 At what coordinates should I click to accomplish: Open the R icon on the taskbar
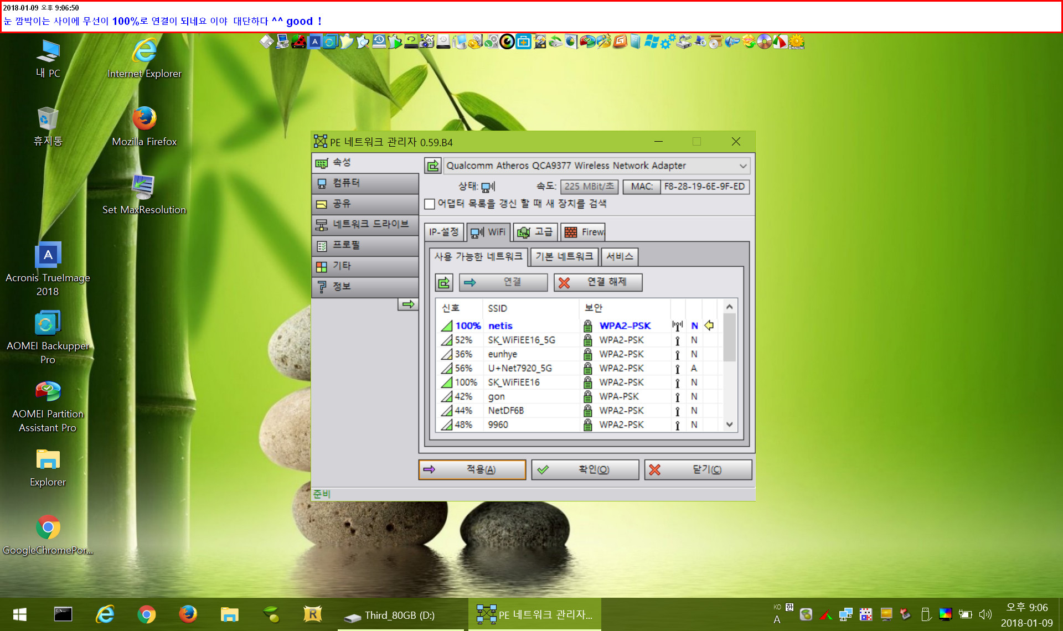[x=312, y=614]
